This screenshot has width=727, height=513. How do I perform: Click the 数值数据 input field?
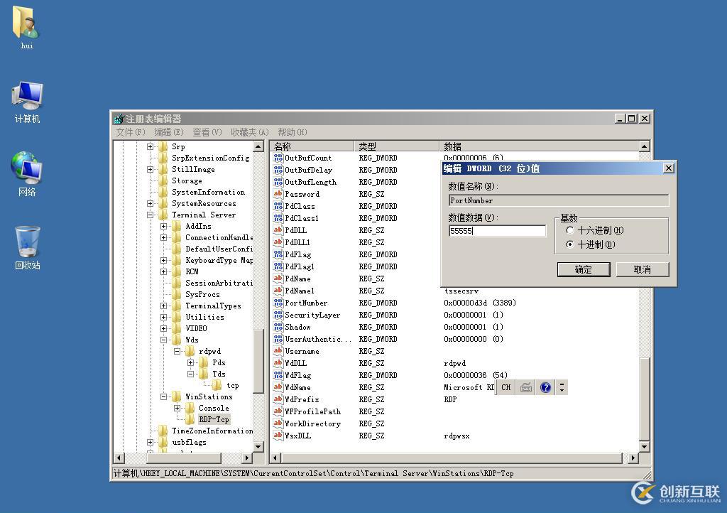(x=497, y=231)
